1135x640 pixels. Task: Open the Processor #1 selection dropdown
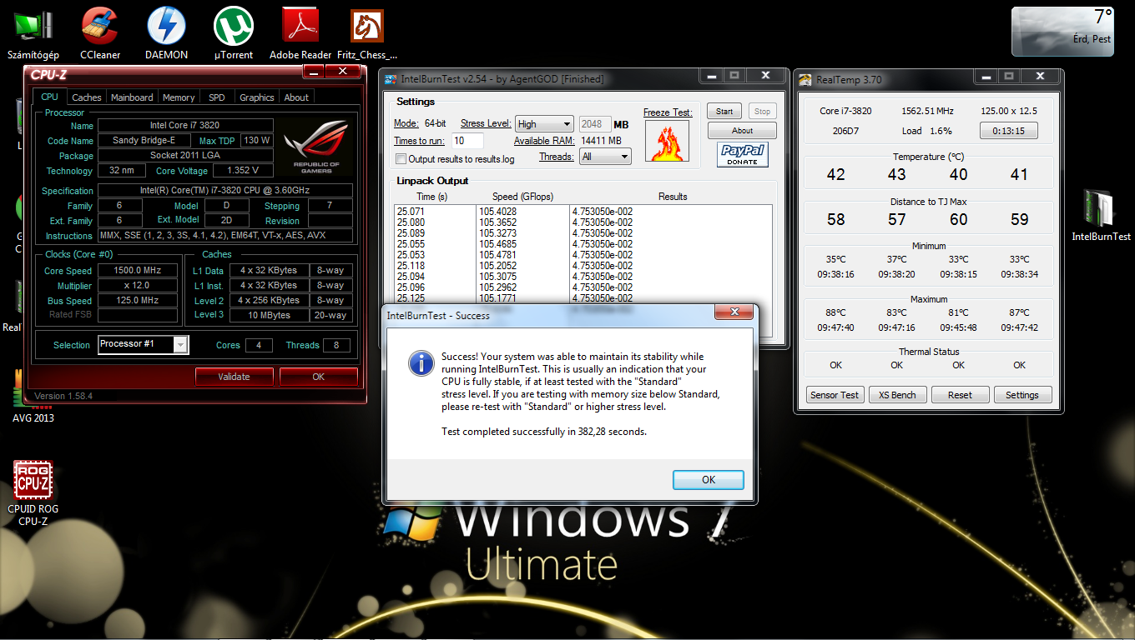(144, 344)
